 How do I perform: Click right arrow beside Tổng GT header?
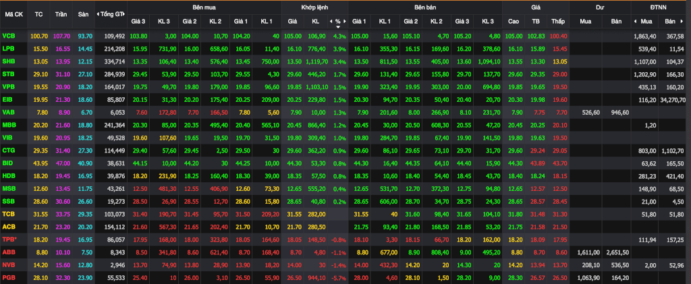125,14
